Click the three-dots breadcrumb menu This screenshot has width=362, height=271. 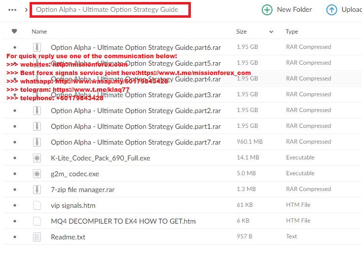pyautogui.click(x=12, y=10)
